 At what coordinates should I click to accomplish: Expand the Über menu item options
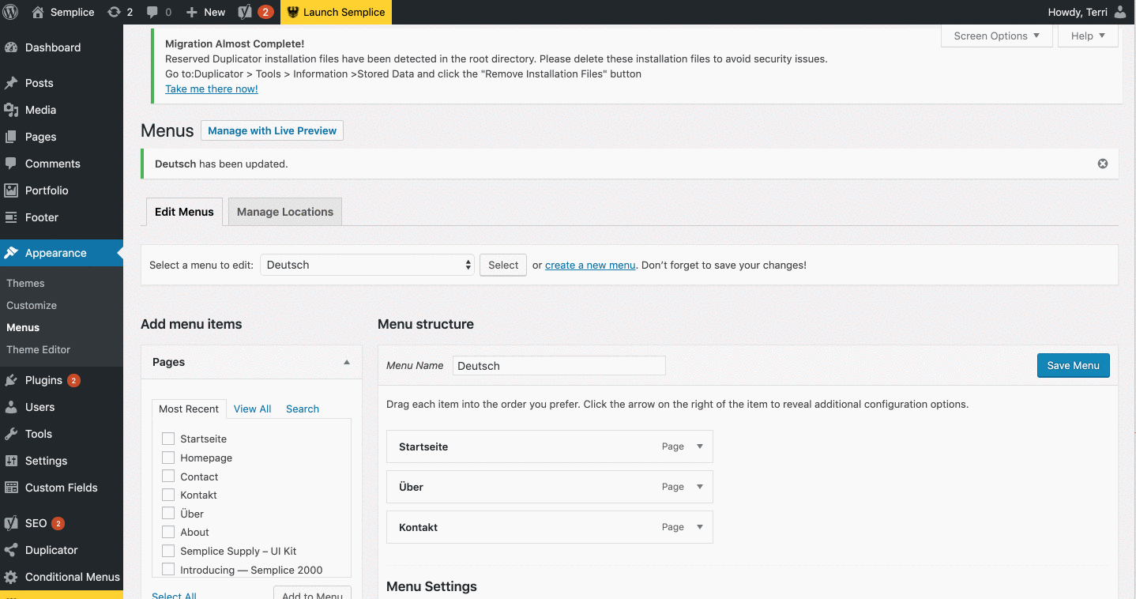click(699, 487)
